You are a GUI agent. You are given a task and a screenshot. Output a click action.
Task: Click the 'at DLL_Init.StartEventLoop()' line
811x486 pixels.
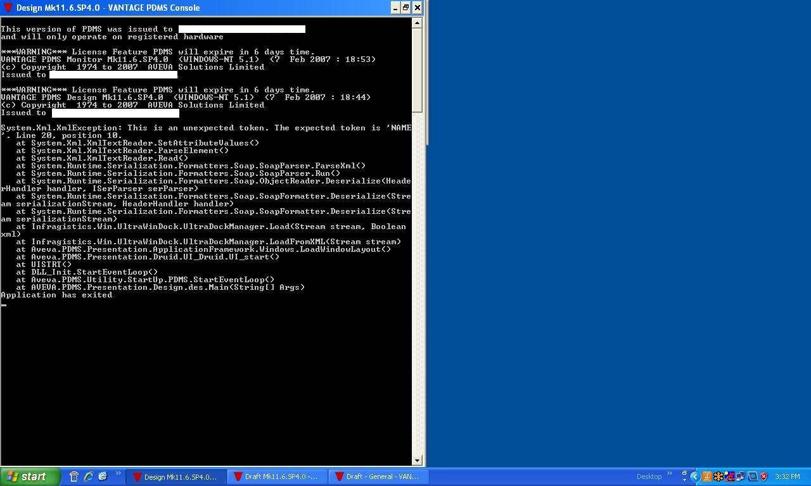pyautogui.click(x=87, y=272)
